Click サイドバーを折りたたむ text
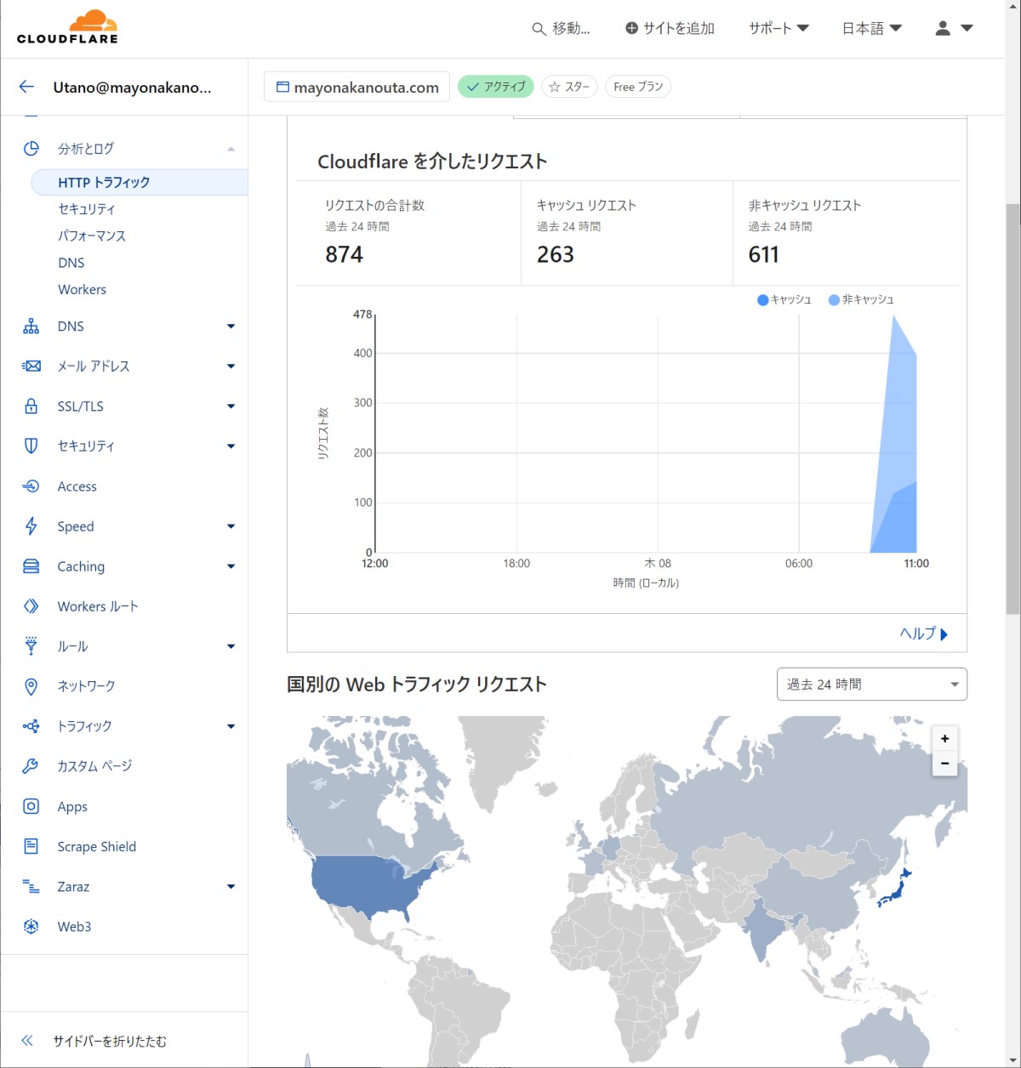 point(110,1041)
